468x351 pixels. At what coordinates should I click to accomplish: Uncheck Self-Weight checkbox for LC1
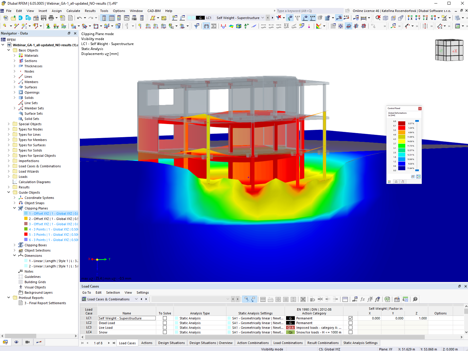tap(350, 318)
